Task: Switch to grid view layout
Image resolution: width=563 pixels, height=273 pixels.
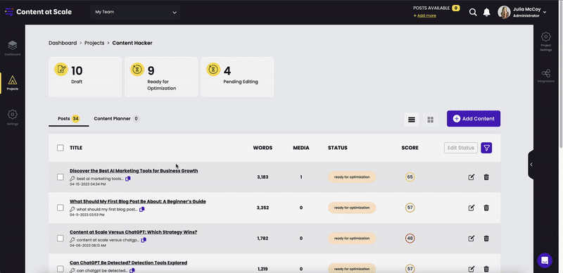Action: [x=430, y=120]
